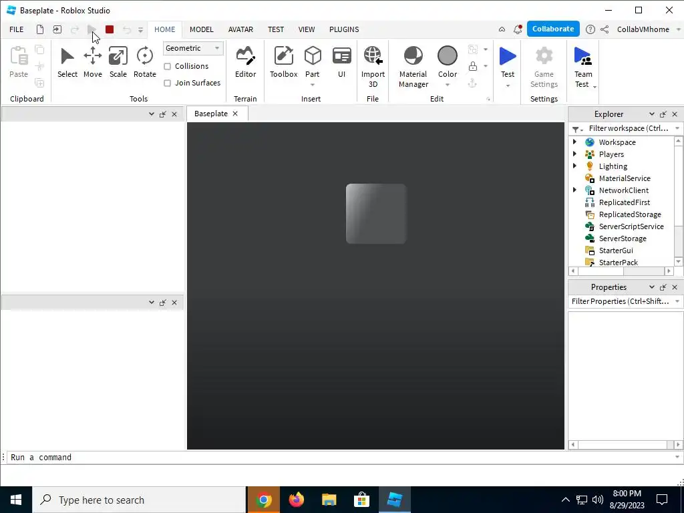Viewport: 684px width, 513px height.
Task: Enable the Join Surfaces checkbox
Action: [167, 83]
